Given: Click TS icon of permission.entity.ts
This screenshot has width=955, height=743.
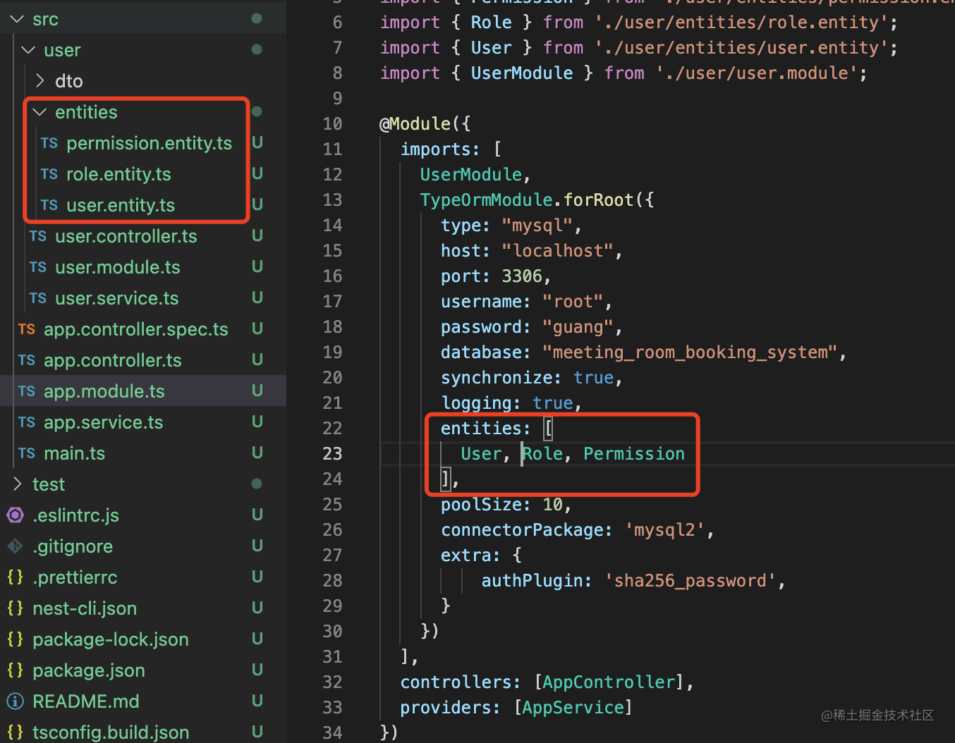Looking at the screenshot, I should point(49,143).
